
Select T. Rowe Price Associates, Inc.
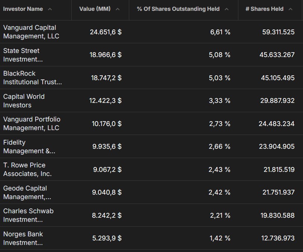(27, 169)
